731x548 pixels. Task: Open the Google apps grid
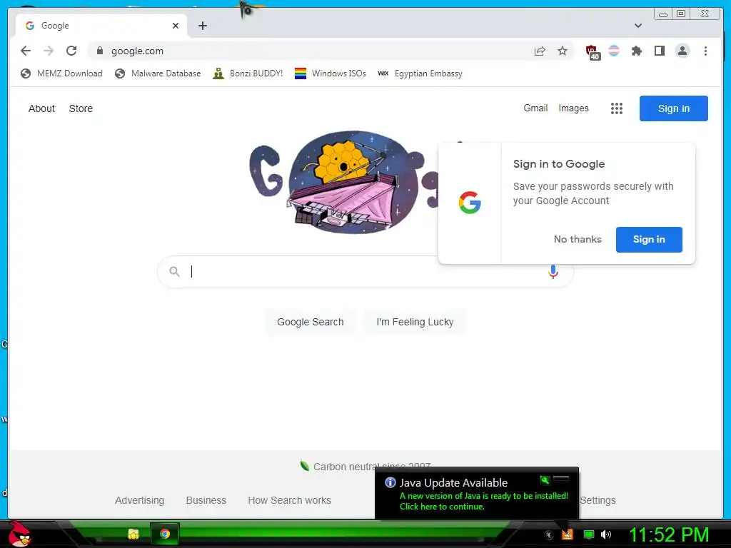(617, 108)
